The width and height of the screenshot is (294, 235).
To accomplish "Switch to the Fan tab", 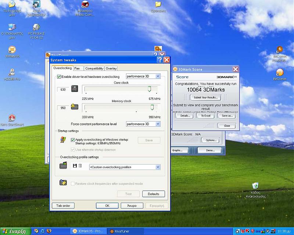I will coord(78,68).
